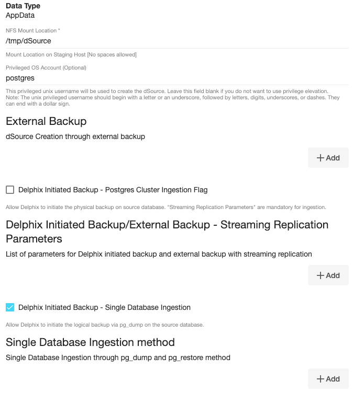Viewport: 353px width, 393px height.
Task: Click the 'Data Type' label
Action: (x=23, y=6)
